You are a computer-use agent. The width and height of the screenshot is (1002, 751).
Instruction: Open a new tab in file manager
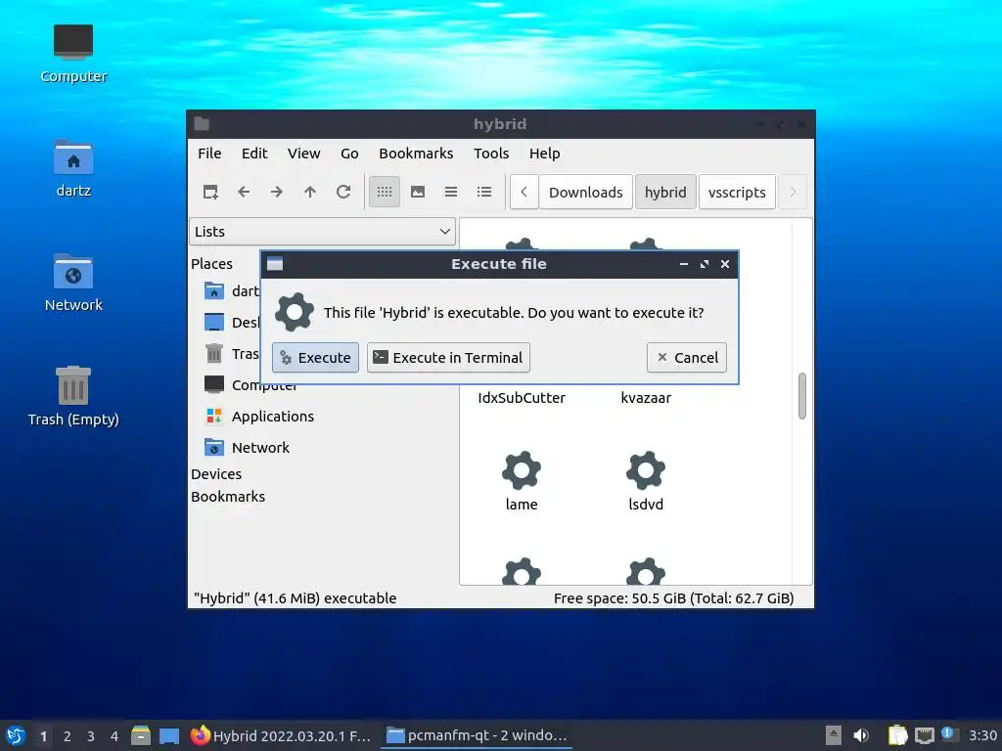(210, 192)
